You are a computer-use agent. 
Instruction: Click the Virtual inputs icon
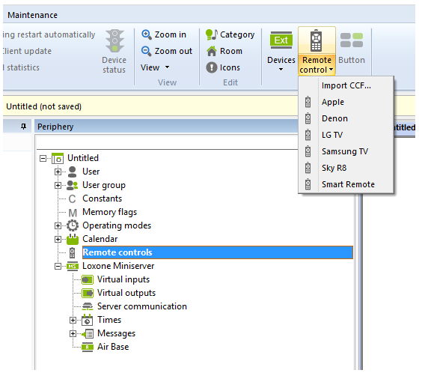coord(88,279)
